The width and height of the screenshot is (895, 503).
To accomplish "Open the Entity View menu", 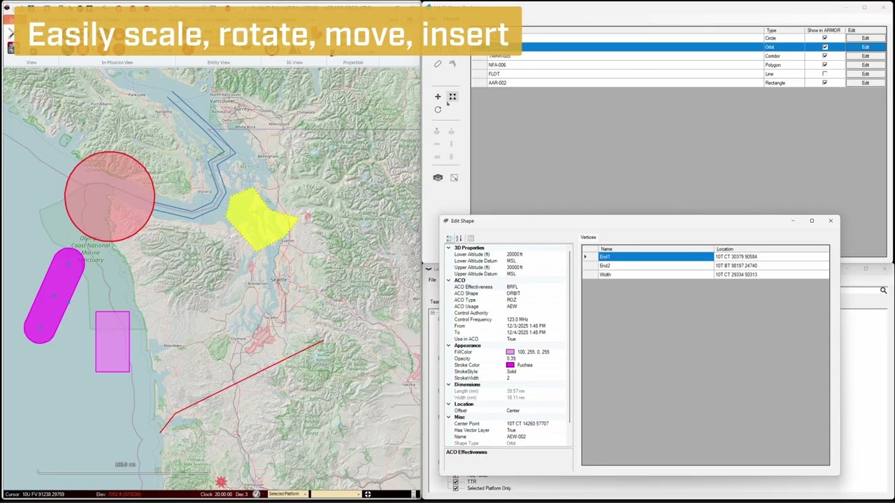I will pyautogui.click(x=219, y=63).
